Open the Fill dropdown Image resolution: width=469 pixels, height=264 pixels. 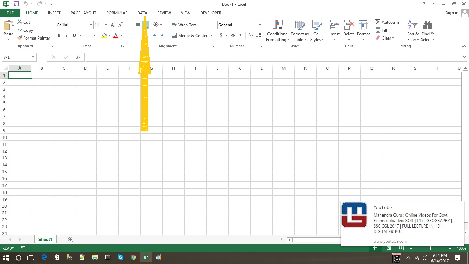(x=383, y=30)
